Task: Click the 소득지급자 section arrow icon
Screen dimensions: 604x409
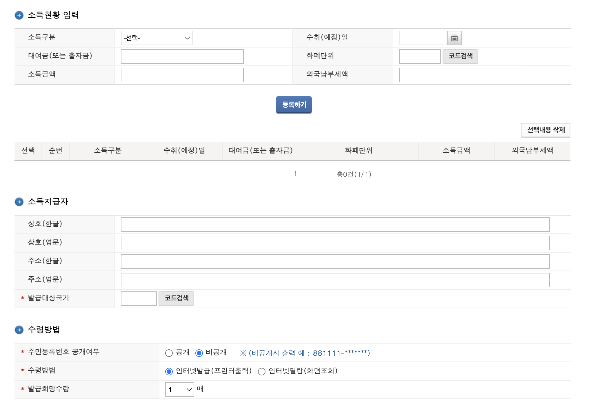Action: pos(19,202)
